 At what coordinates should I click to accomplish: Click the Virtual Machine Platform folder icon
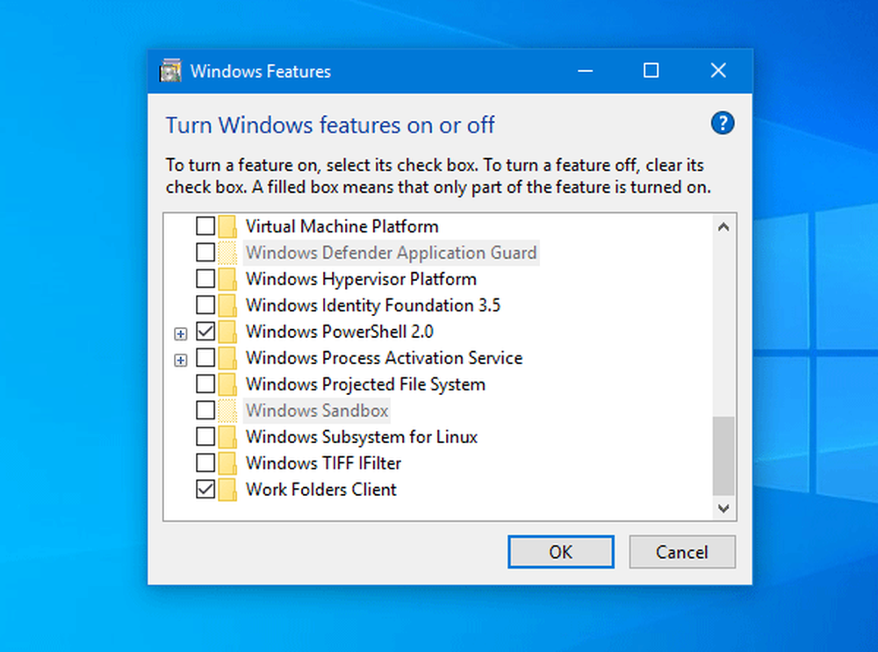pyautogui.click(x=227, y=226)
